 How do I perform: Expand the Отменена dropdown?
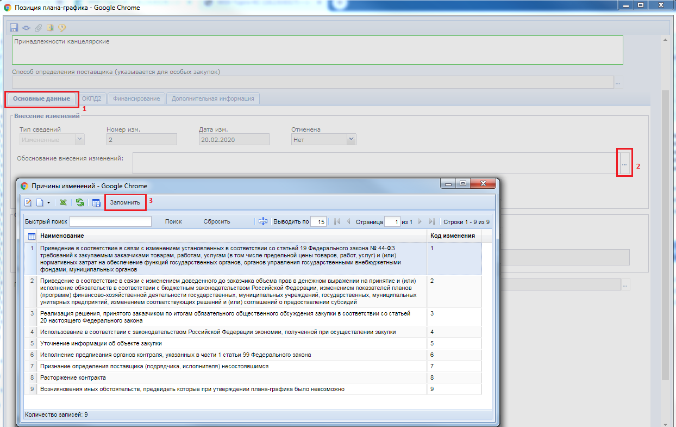[x=351, y=140]
